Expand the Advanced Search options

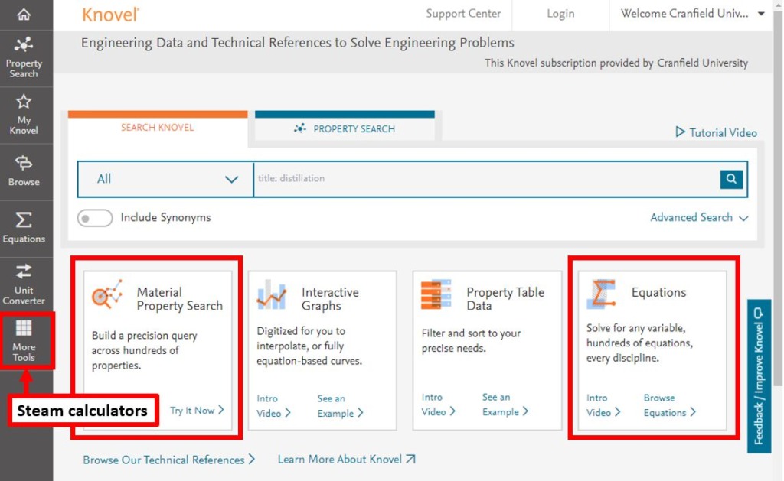point(698,218)
